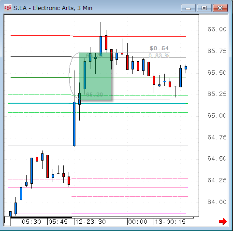Click the horizontal time scrollbar
This screenshot has width=233, height=231.
[102, 217]
